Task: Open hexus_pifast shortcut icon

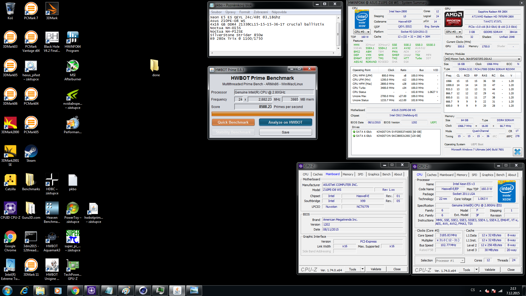Action: click(31, 70)
